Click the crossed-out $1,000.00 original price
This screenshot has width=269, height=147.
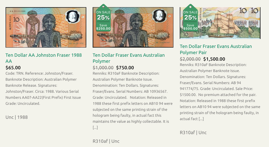click(103, 68)
